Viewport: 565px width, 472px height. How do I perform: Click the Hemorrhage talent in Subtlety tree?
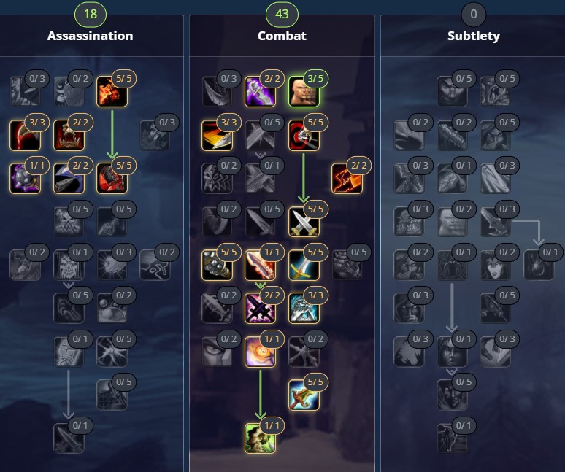click(x=539, y=265)
